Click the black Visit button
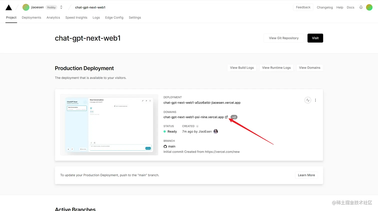 coord(315,38)
